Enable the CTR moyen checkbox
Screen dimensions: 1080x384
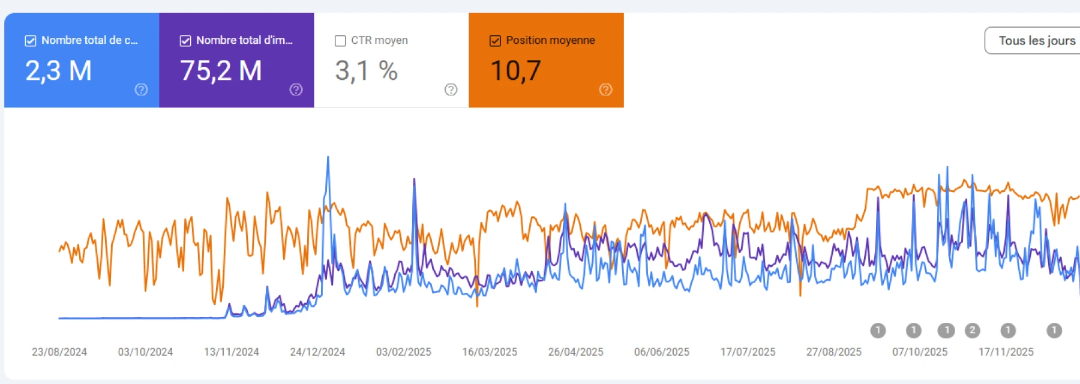[x=340, y=41]
